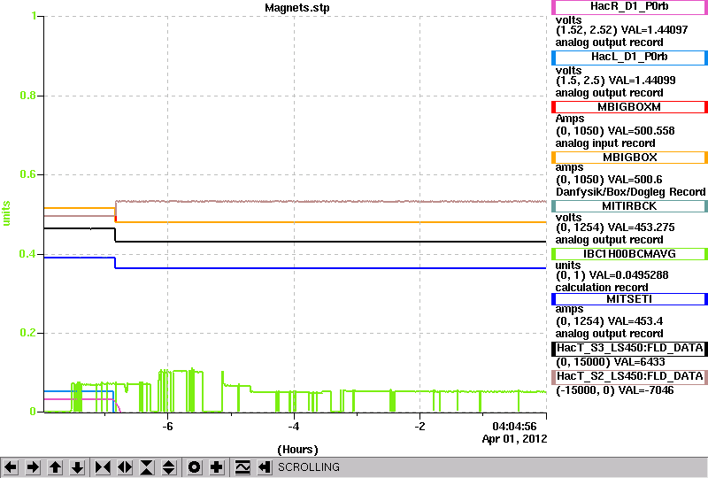Select the MBIGBOXM curve legend label
Screen dimensions: 708x478
[629, 107]
